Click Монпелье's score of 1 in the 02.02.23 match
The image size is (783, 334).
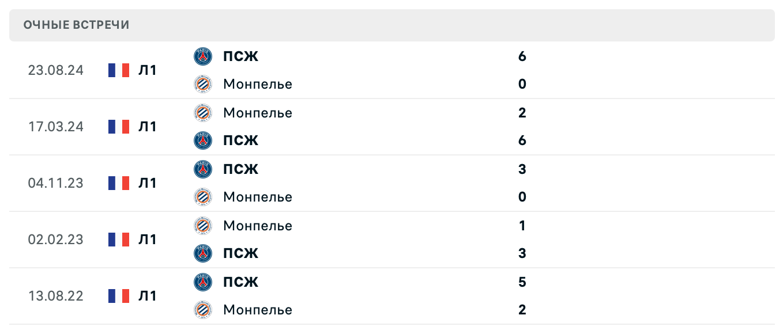tap(522, 226)
